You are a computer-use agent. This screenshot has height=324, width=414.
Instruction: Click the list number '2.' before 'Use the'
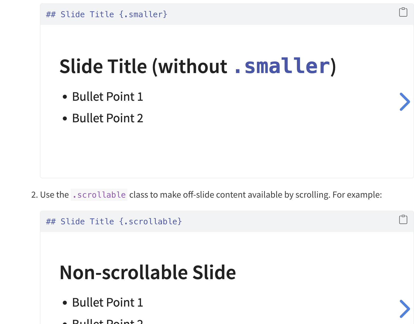(x=35, y=195)
